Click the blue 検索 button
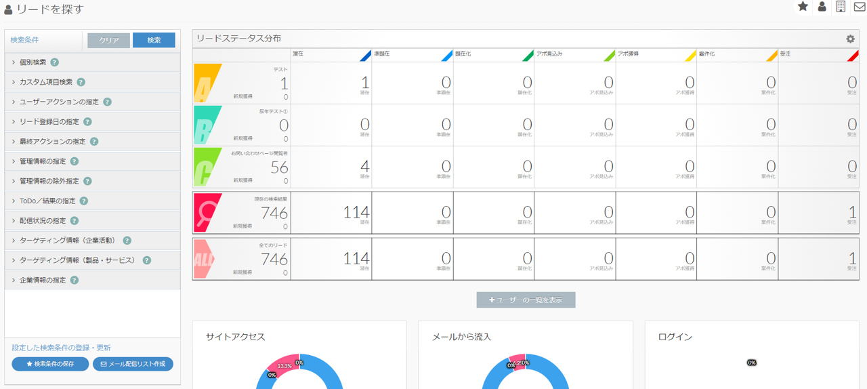This screenshot has height=389, width=867. point(154,40)
